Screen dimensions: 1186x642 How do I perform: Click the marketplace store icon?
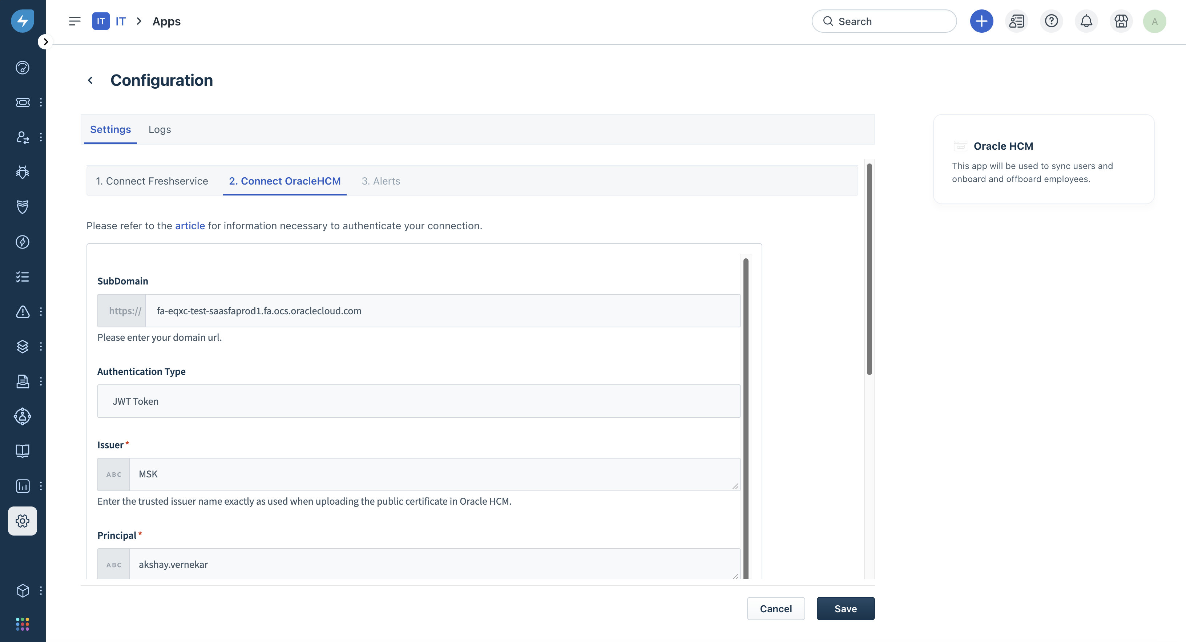[x=1121, y=21]
